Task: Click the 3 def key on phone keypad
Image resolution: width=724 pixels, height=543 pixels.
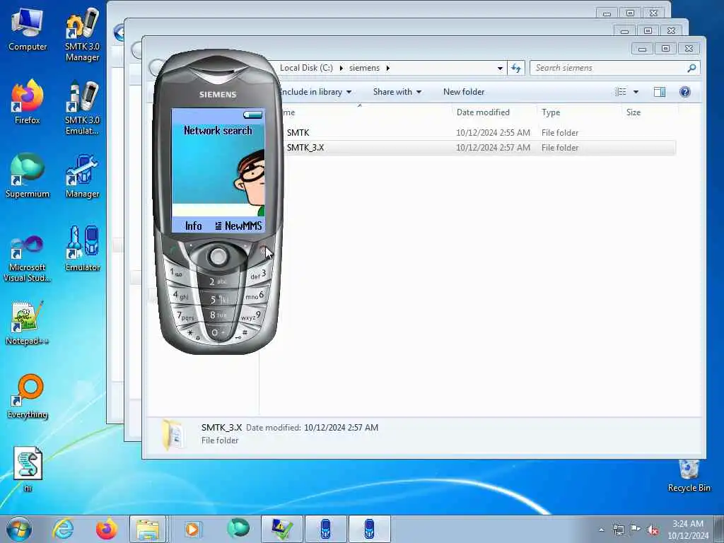Action: 259,275
